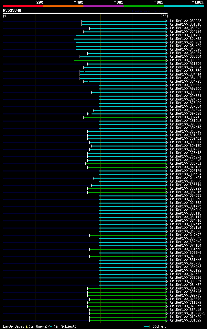
Task: Click the cyan ~100% identity color bar
Action: pos(184,6)
